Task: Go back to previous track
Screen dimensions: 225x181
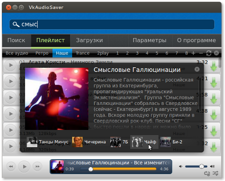Action: (x=11, y=167)
